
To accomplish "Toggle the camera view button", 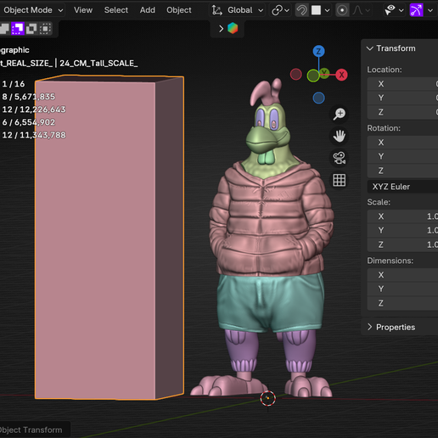I will tap(339, 158).
